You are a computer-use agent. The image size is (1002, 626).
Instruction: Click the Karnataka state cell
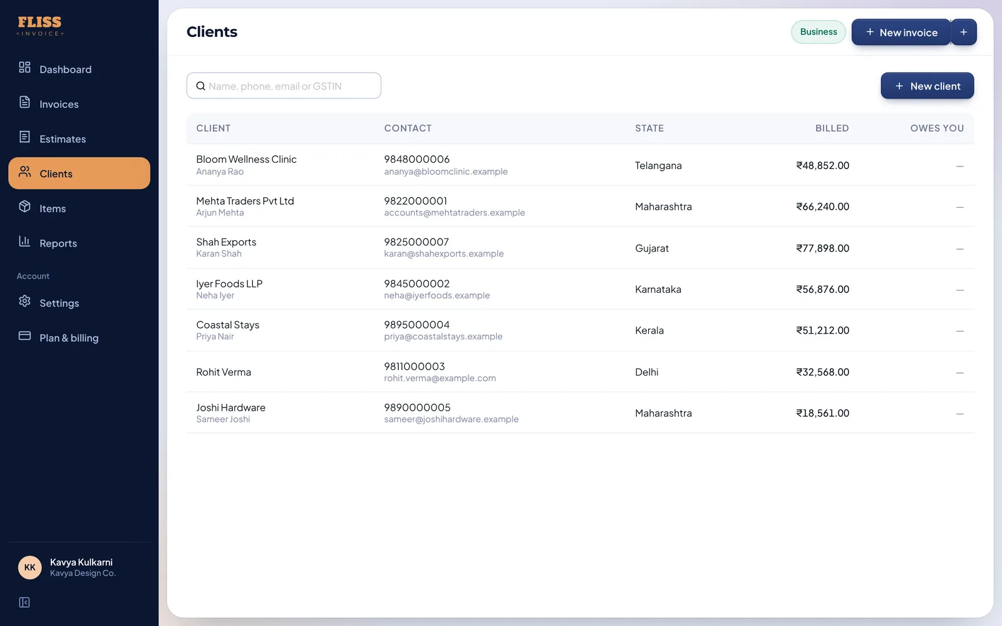(658, 289)
